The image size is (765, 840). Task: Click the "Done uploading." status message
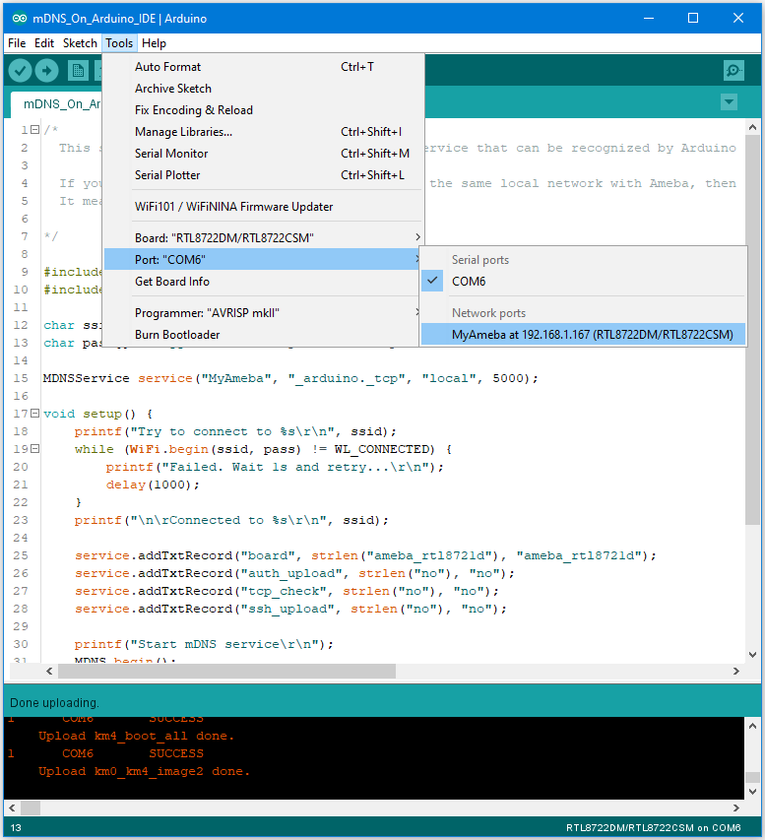coord(55,702)
